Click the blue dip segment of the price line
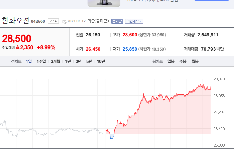234x150 pixels. [x=112, y=137]
